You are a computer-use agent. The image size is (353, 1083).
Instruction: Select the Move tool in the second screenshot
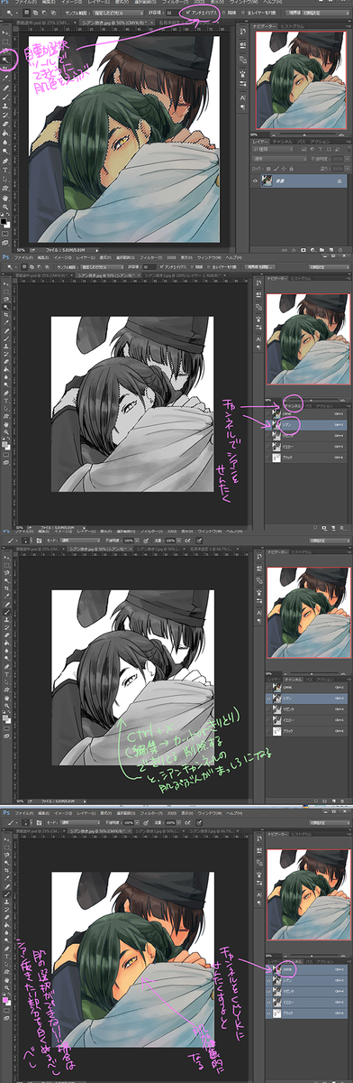pyautogui.click(x=6, y=284)
